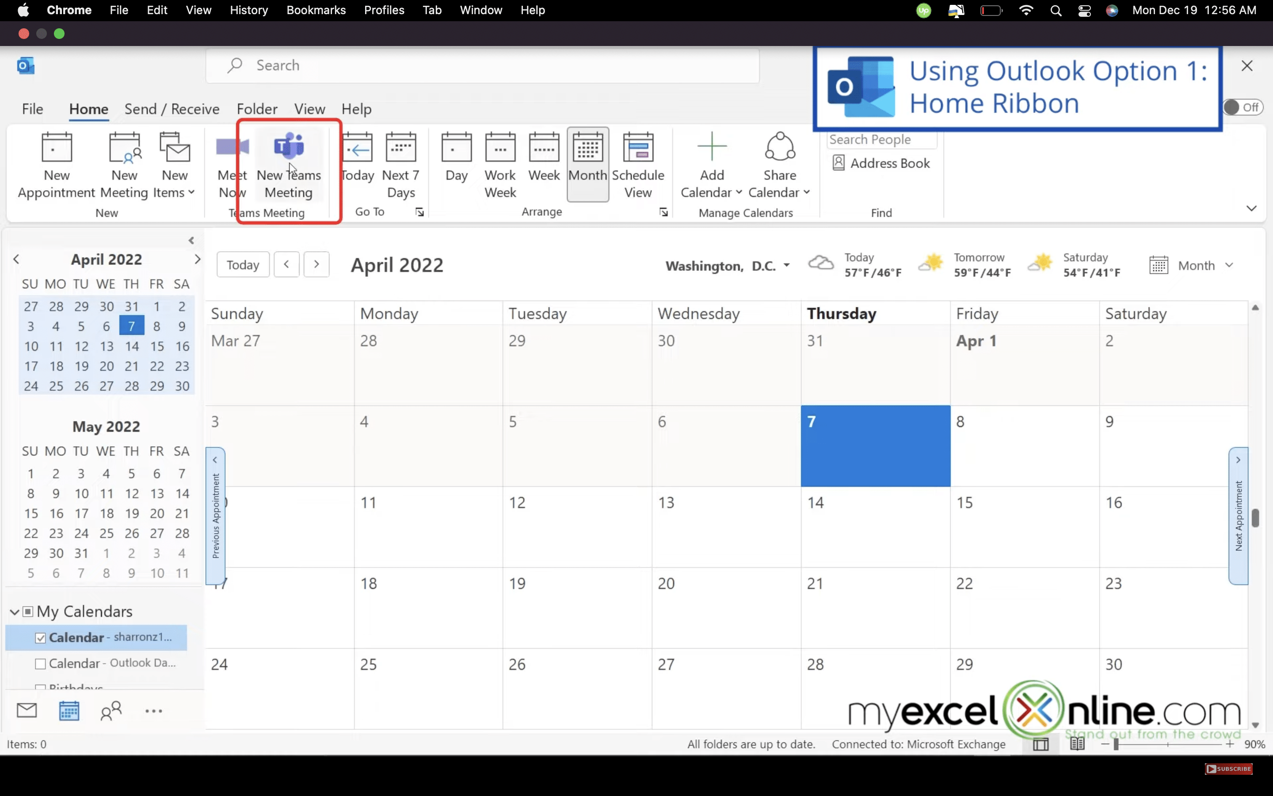Open Schedule View
This screenshot has height=796, width=1273.
click(637, 165)
